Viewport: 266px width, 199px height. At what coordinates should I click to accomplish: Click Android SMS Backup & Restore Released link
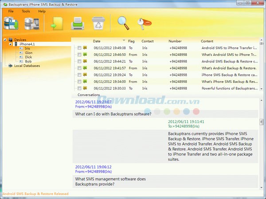coord(35,194)
